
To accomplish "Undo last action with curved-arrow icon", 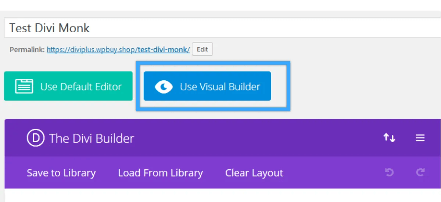I will click(389, 172).
